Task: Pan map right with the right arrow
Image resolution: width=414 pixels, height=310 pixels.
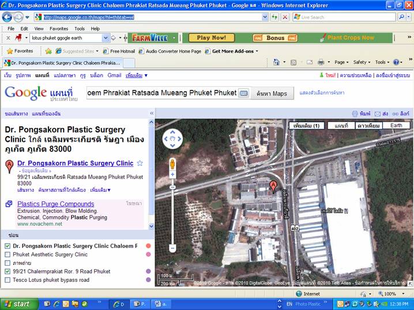Action: [x=179, y=139]
